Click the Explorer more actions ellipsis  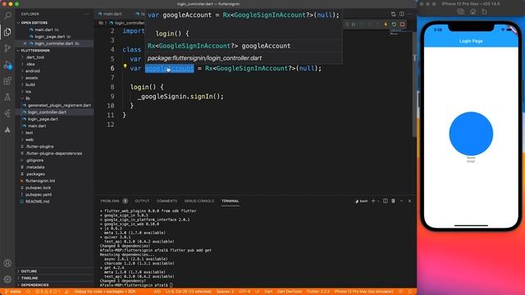pos(87,14)
